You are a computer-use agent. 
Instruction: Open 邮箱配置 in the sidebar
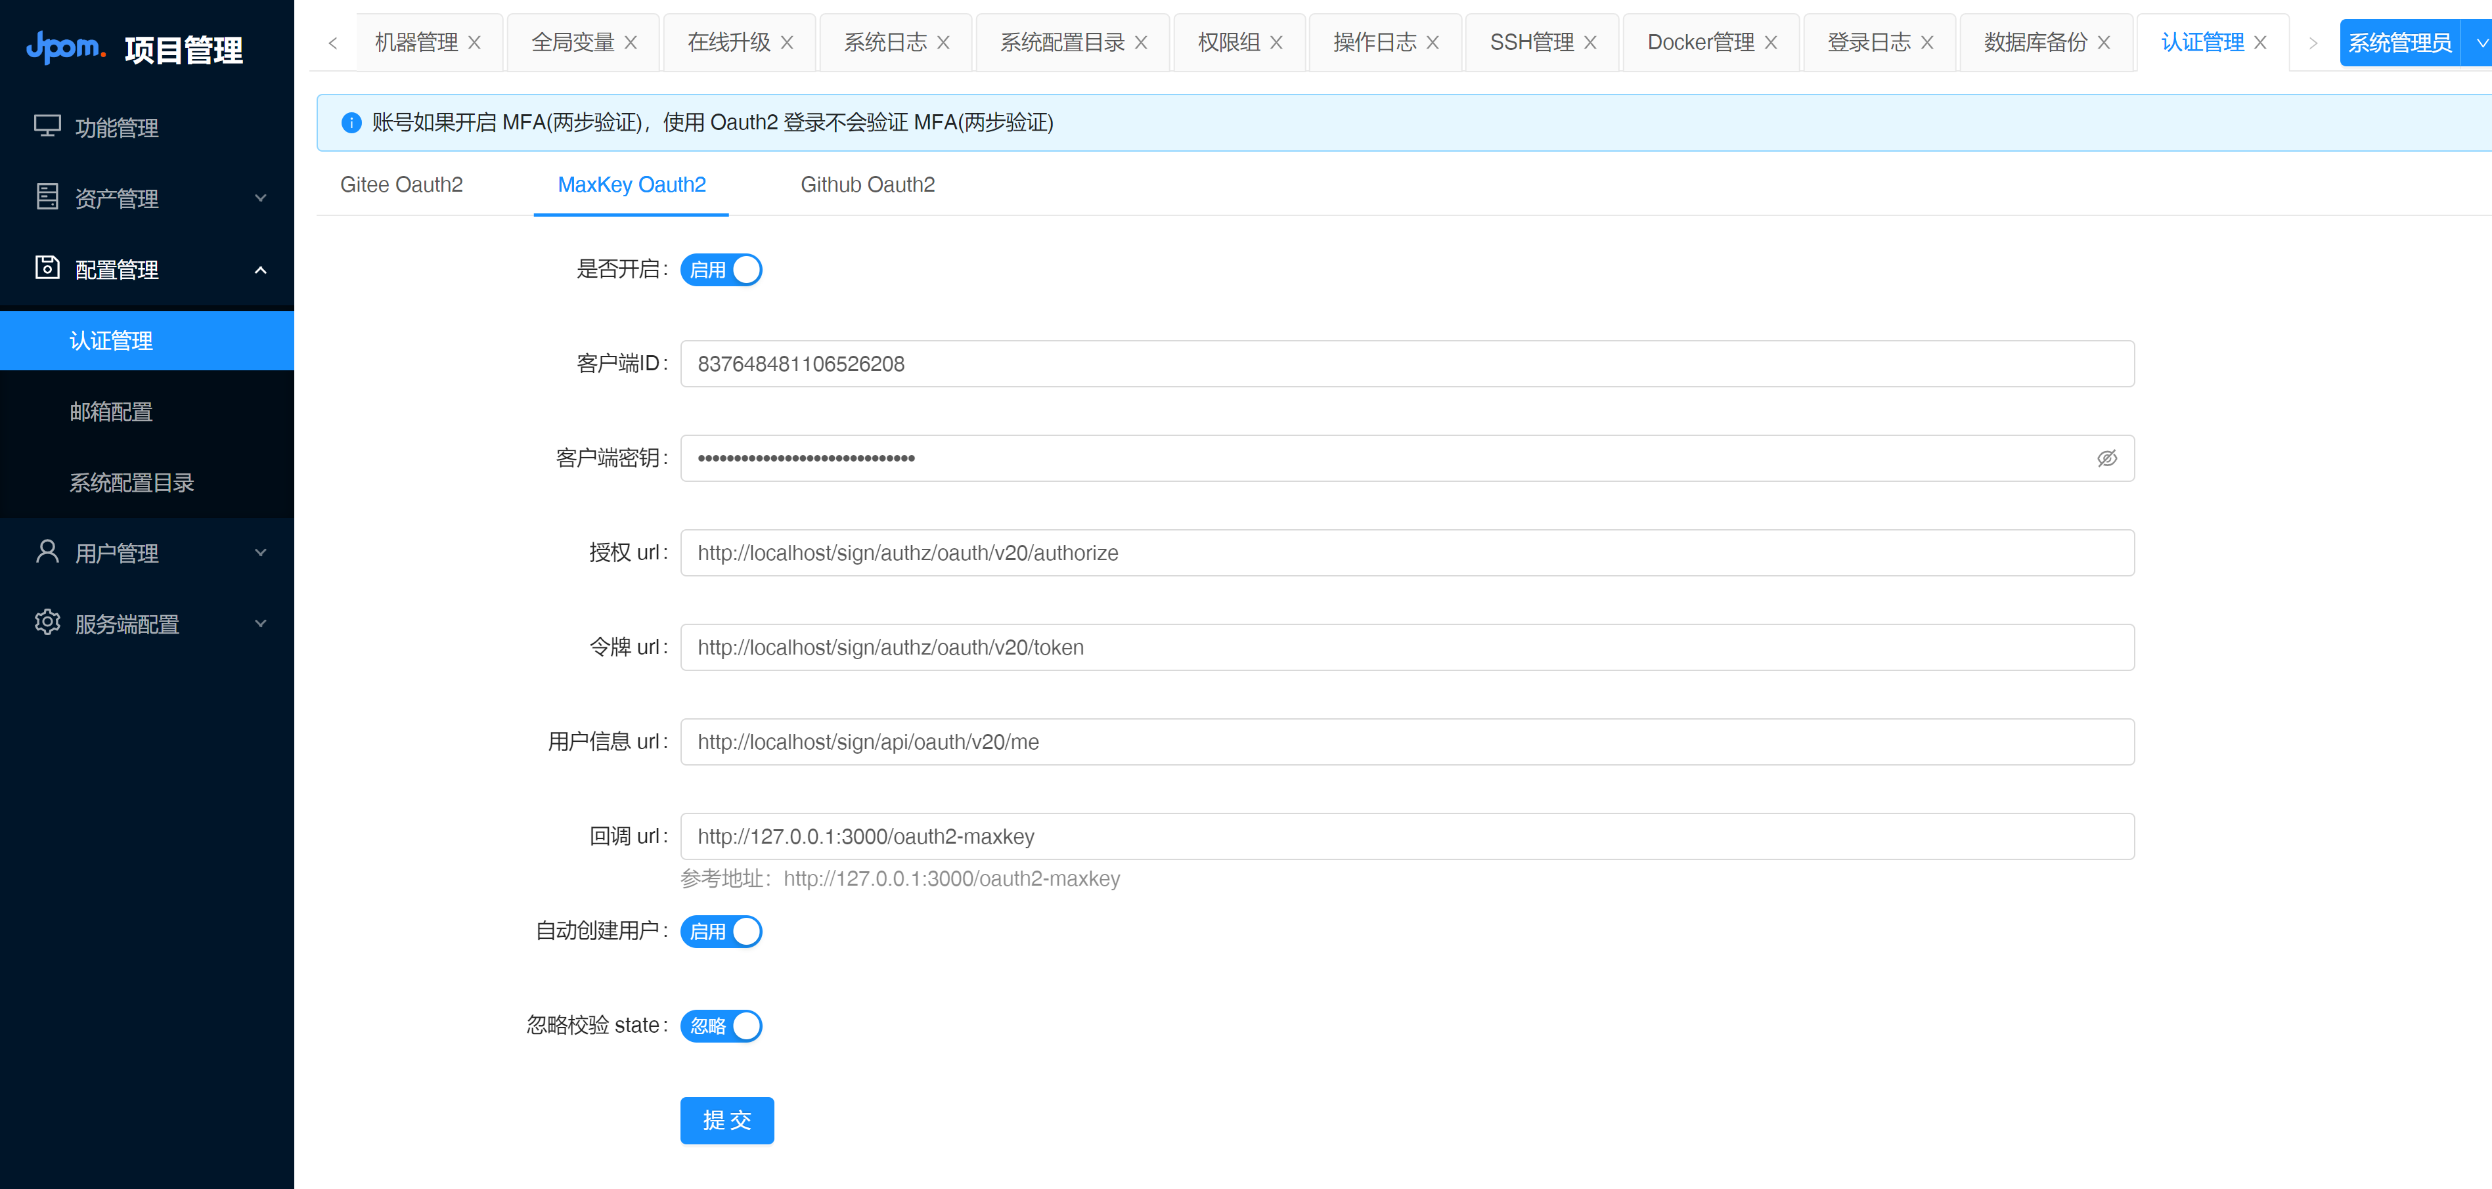click(x=111, y=412)
